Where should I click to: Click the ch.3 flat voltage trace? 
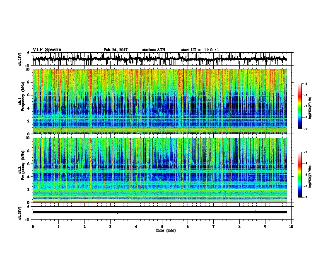[159, 212]
